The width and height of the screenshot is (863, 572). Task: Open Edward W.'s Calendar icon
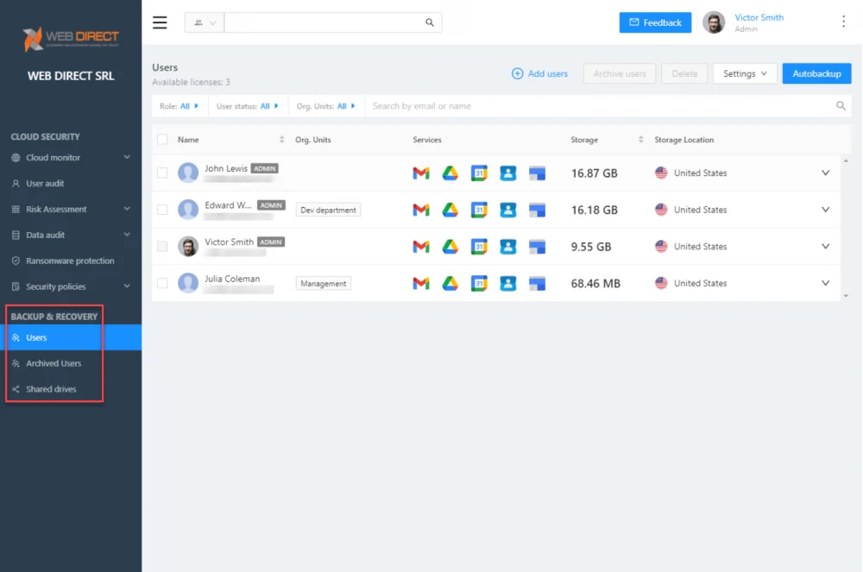479,211
